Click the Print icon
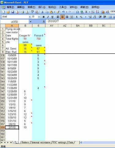115x148 pixels. click(22, 12)
